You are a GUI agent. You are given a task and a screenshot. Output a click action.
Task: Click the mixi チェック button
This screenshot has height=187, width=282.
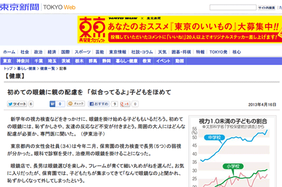76,104
